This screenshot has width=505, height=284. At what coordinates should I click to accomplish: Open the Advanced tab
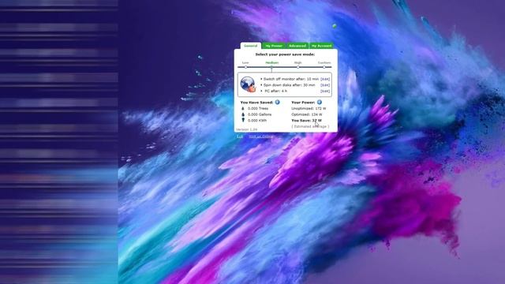tap(297, 46)
